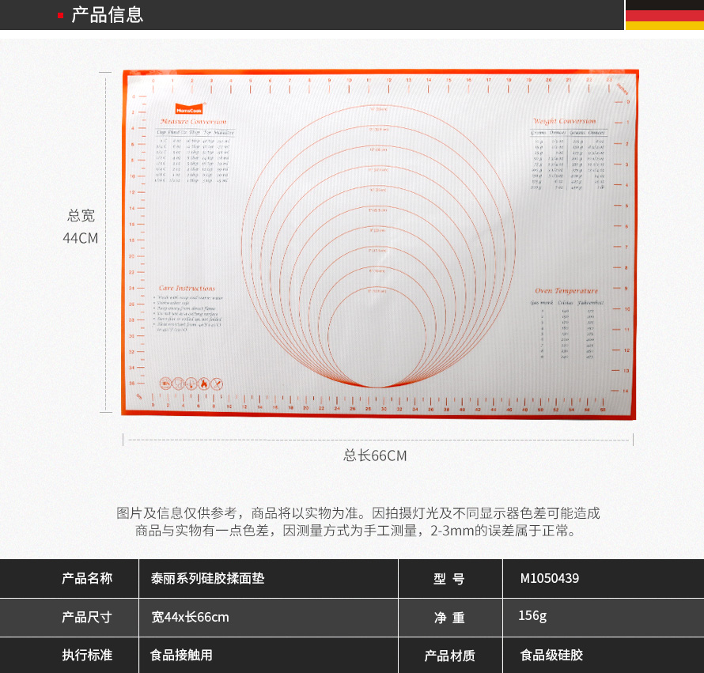Click the '总长66CM' length label
The width and height of the screenshot is (704, 673).
click(375, 456)
